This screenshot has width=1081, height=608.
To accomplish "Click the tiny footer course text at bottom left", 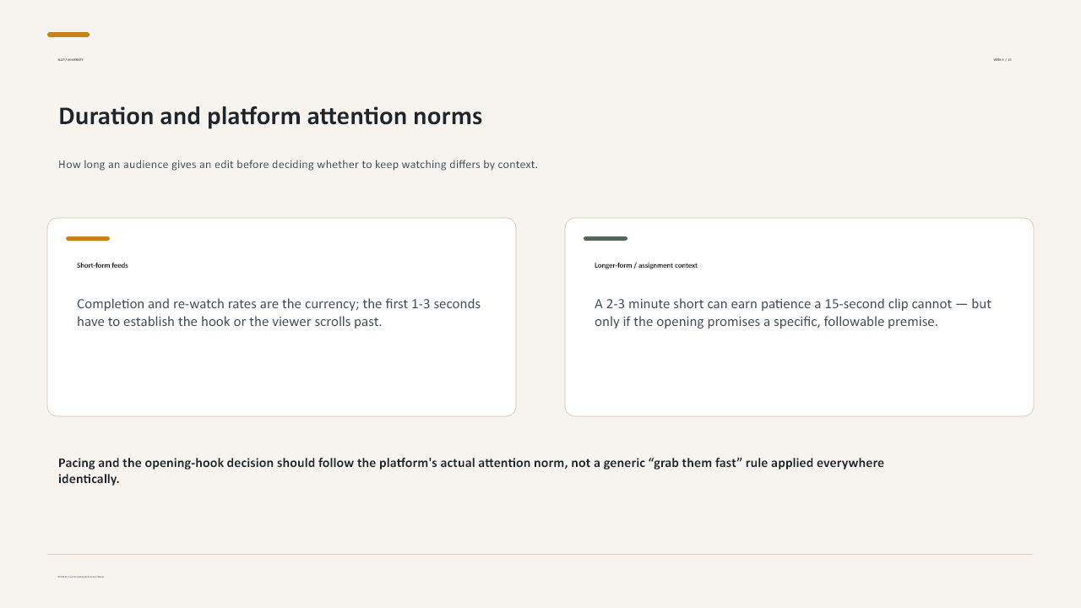I will [81, 577].
